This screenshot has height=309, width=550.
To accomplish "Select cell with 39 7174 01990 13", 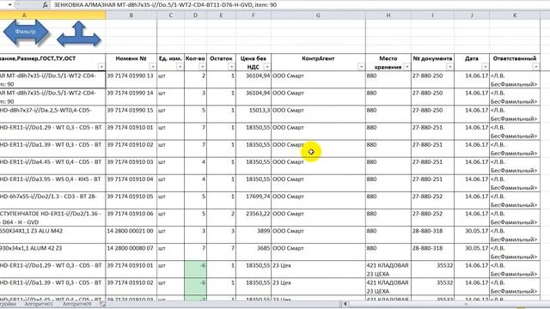I will pyautogui.click(x=131, y=80).
